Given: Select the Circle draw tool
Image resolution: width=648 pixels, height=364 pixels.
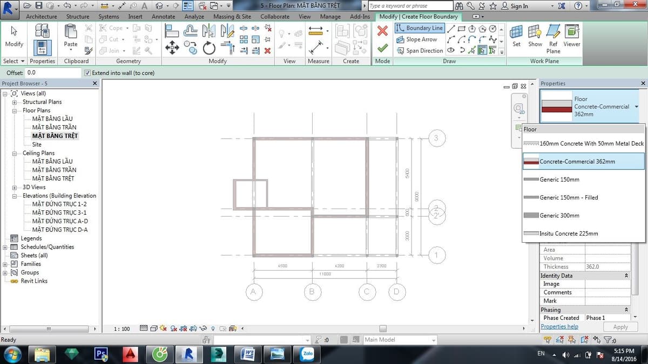Looking at the screenshot, I should [x=492, y=29].
